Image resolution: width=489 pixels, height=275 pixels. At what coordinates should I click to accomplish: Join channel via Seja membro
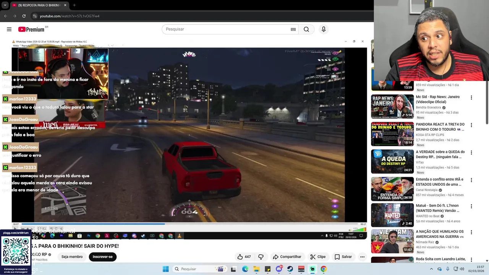click(x=72, y=257)
